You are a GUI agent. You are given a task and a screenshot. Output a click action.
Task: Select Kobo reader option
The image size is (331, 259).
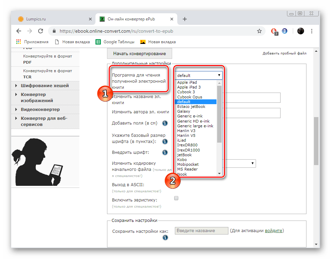click(x=196, y=160)
